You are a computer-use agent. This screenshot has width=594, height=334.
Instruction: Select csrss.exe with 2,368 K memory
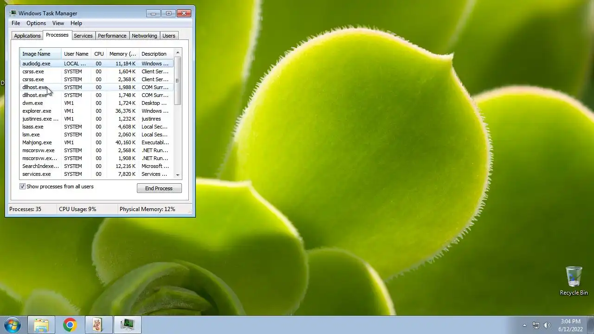coord(97,79)
